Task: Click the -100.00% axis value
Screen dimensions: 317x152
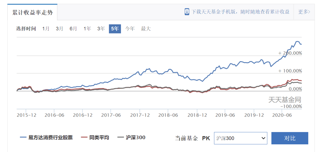Action: (291, 106)
